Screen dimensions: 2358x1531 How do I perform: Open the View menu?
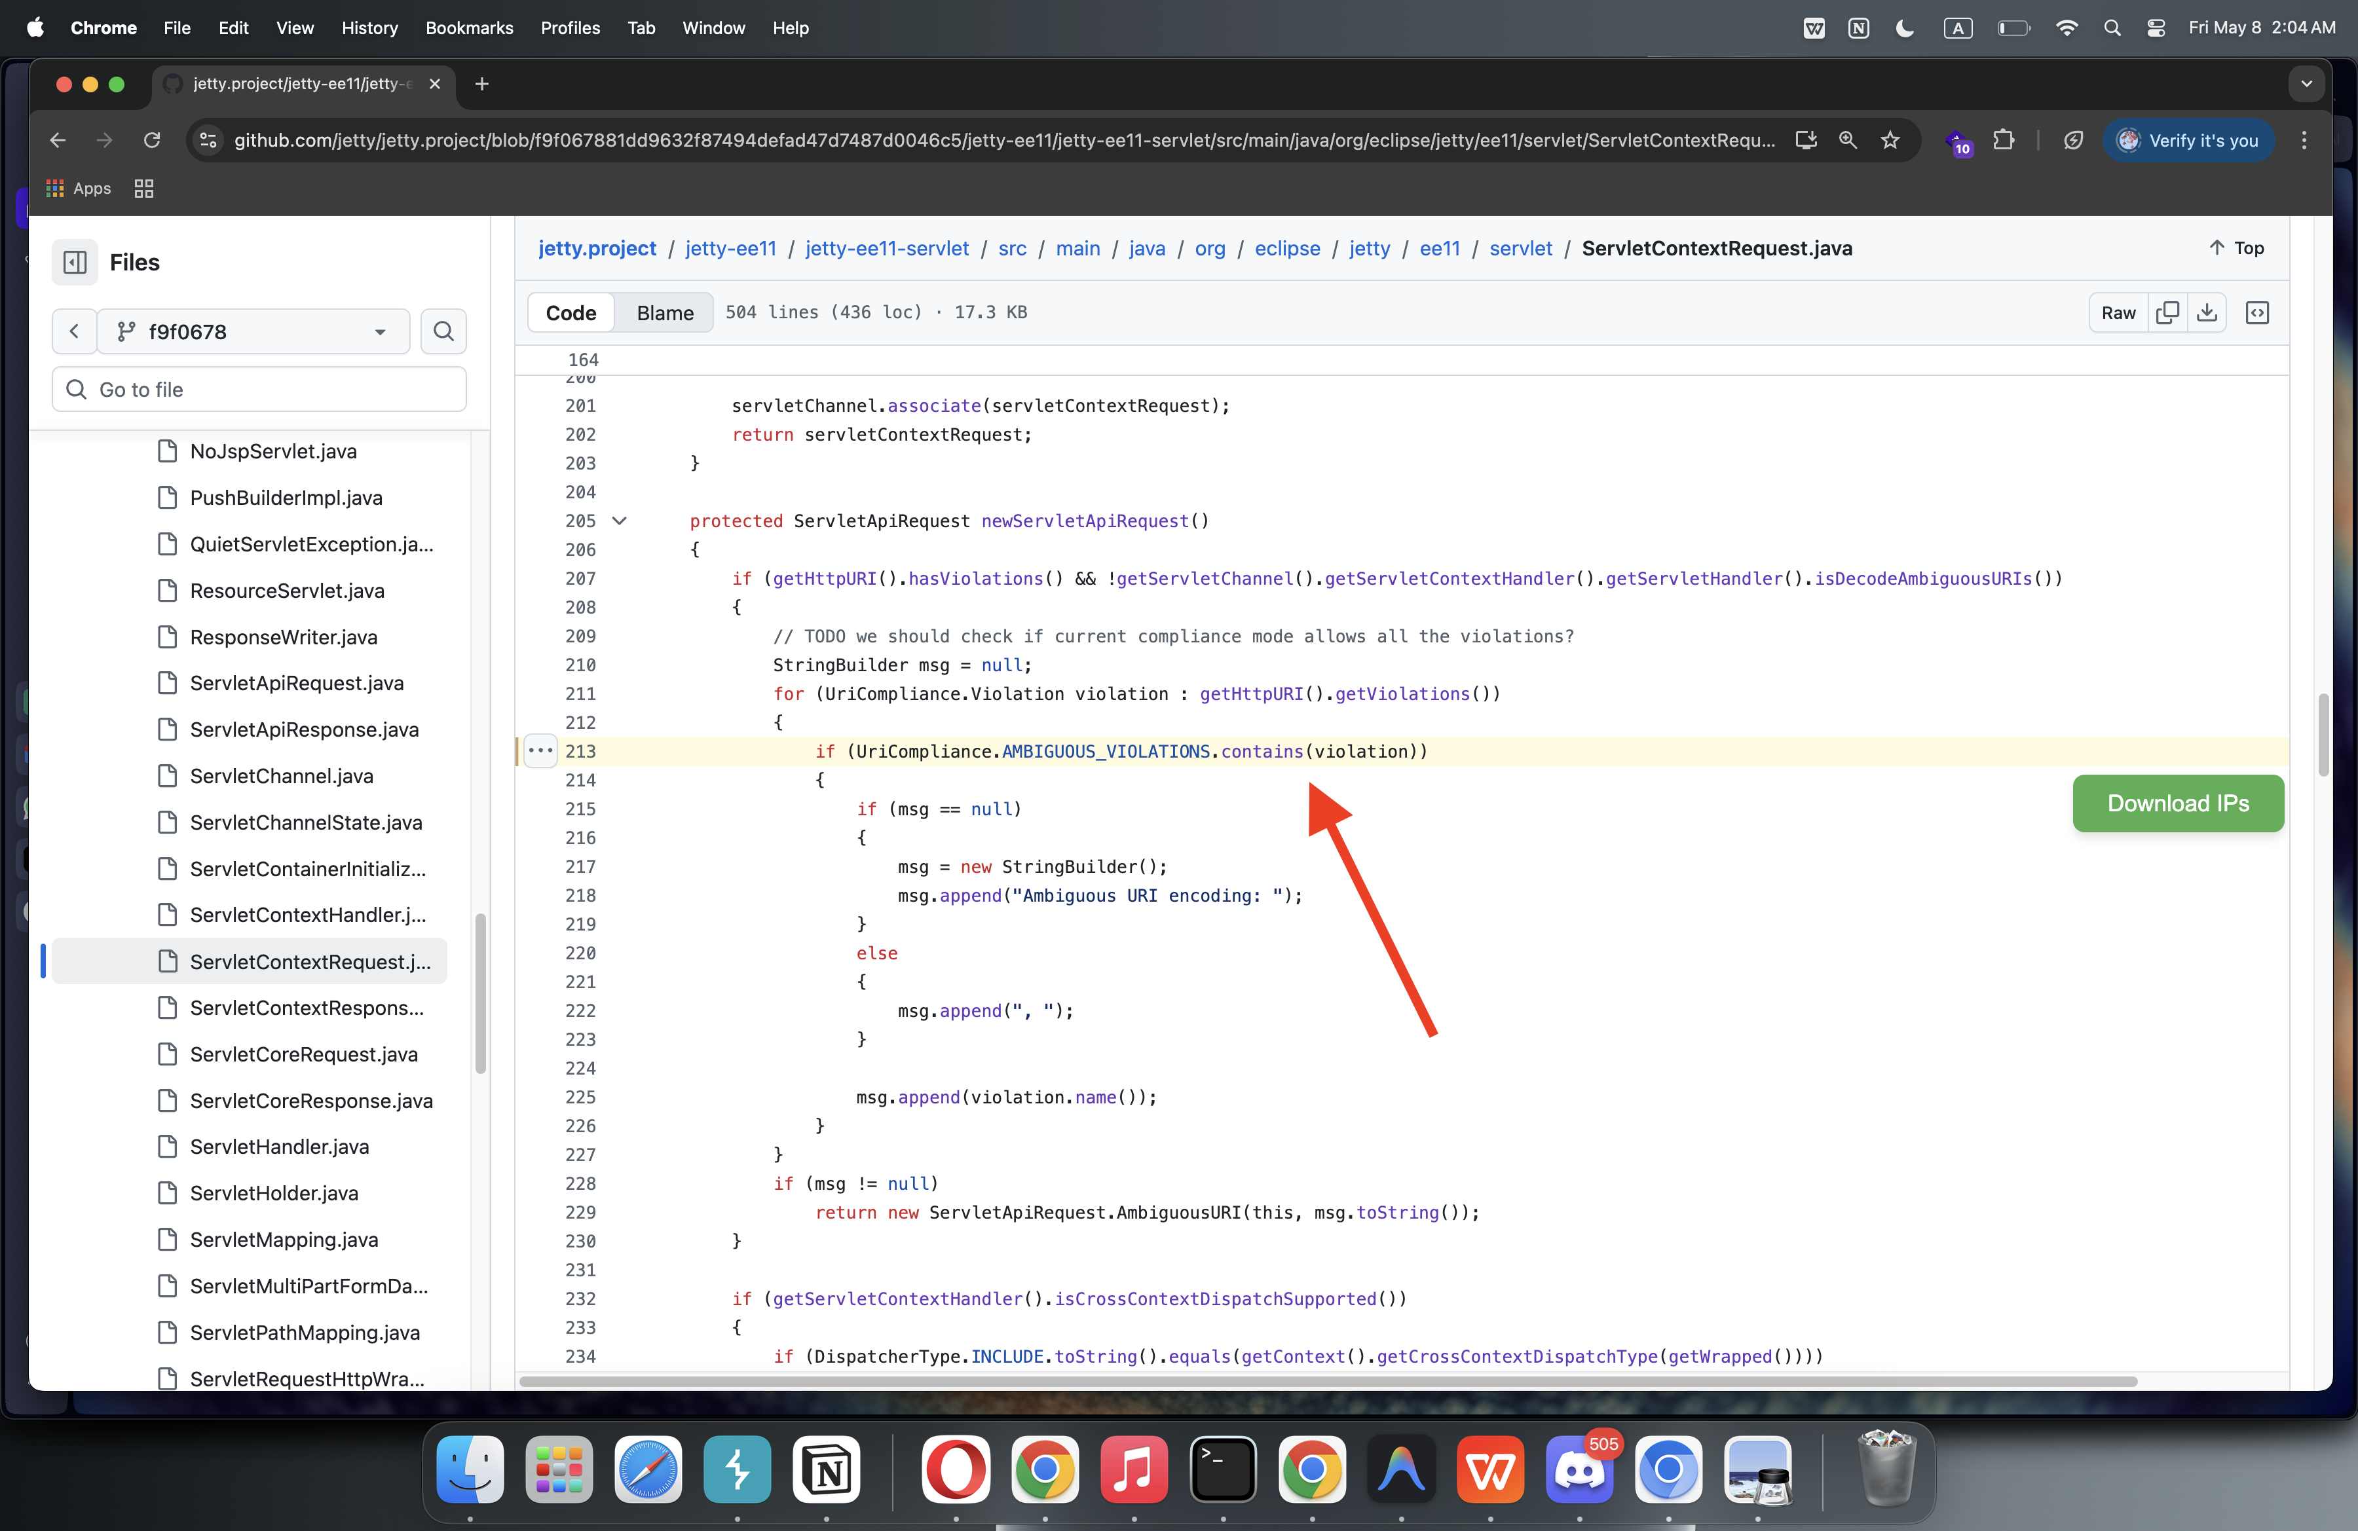click(294, 28)
